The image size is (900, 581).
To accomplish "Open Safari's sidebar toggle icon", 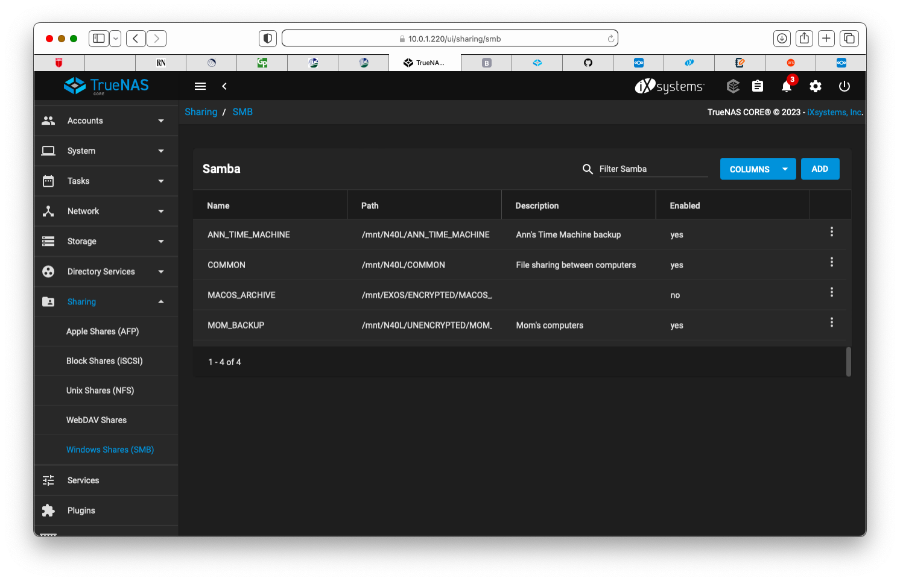I will (x=99, y=39).
